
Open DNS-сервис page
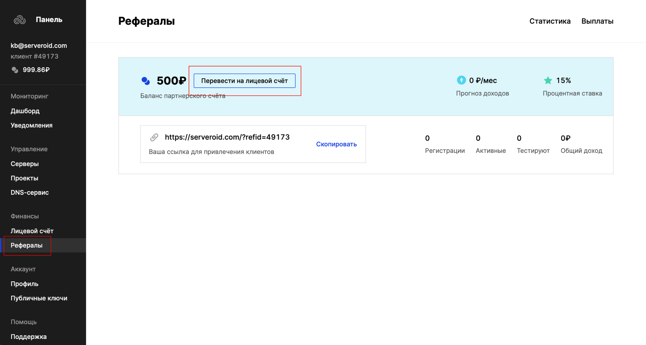(30, 192)
